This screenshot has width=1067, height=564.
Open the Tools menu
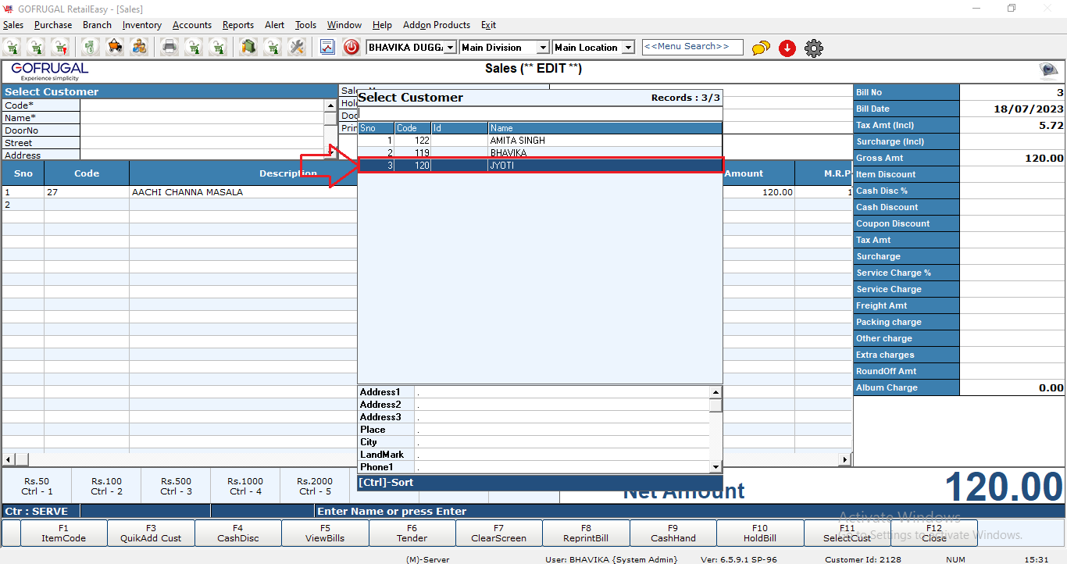(306, 25)
